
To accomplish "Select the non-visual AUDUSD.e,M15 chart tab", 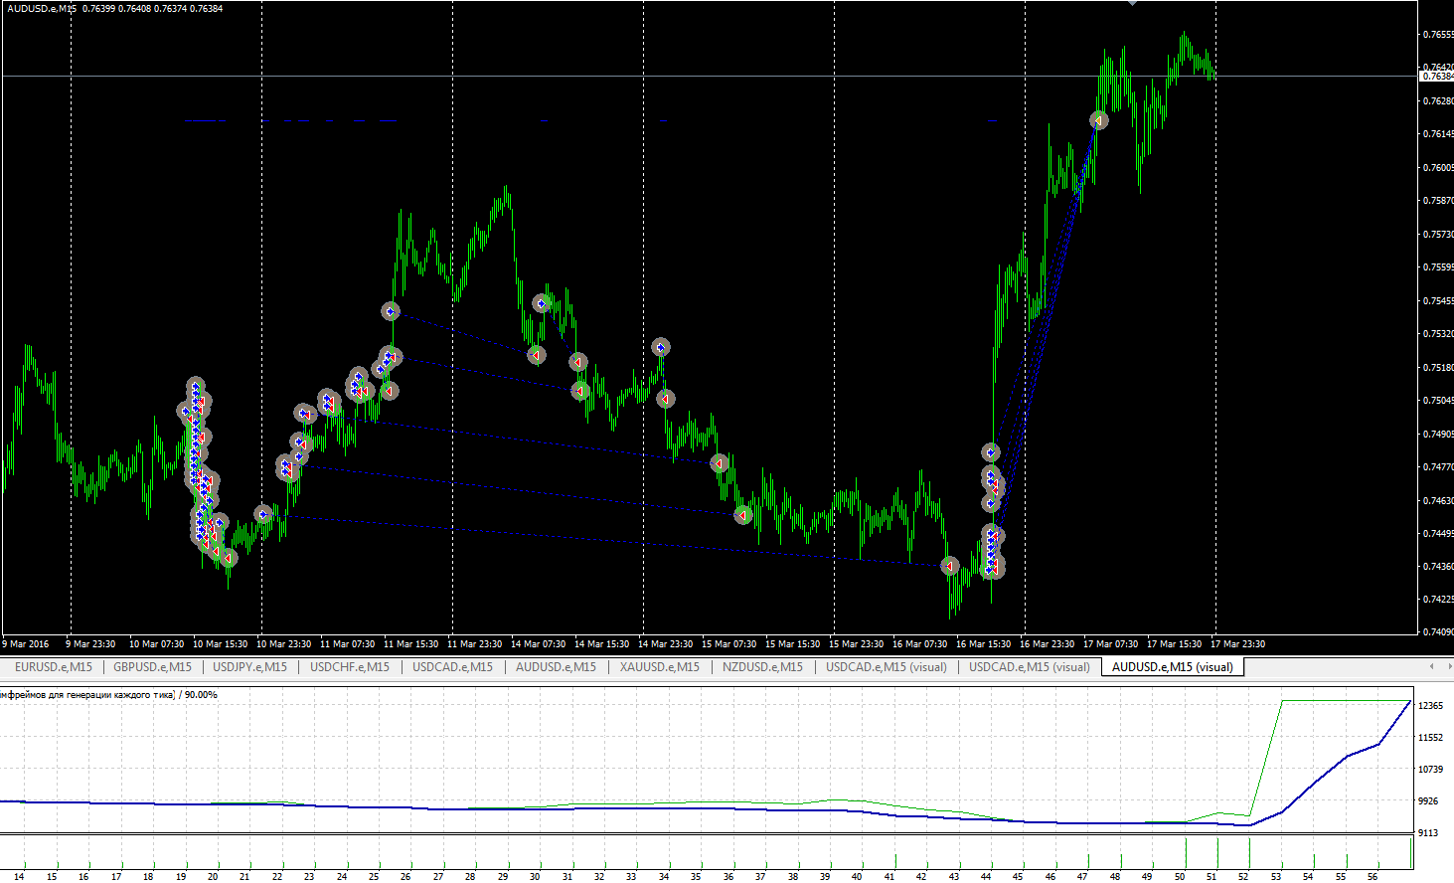I will 556,667.
